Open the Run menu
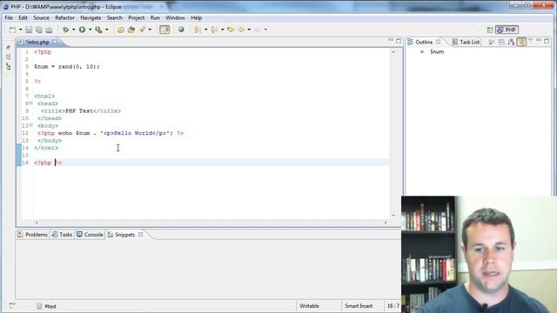The height and width of the screenshot is (313, 557). 155,17
